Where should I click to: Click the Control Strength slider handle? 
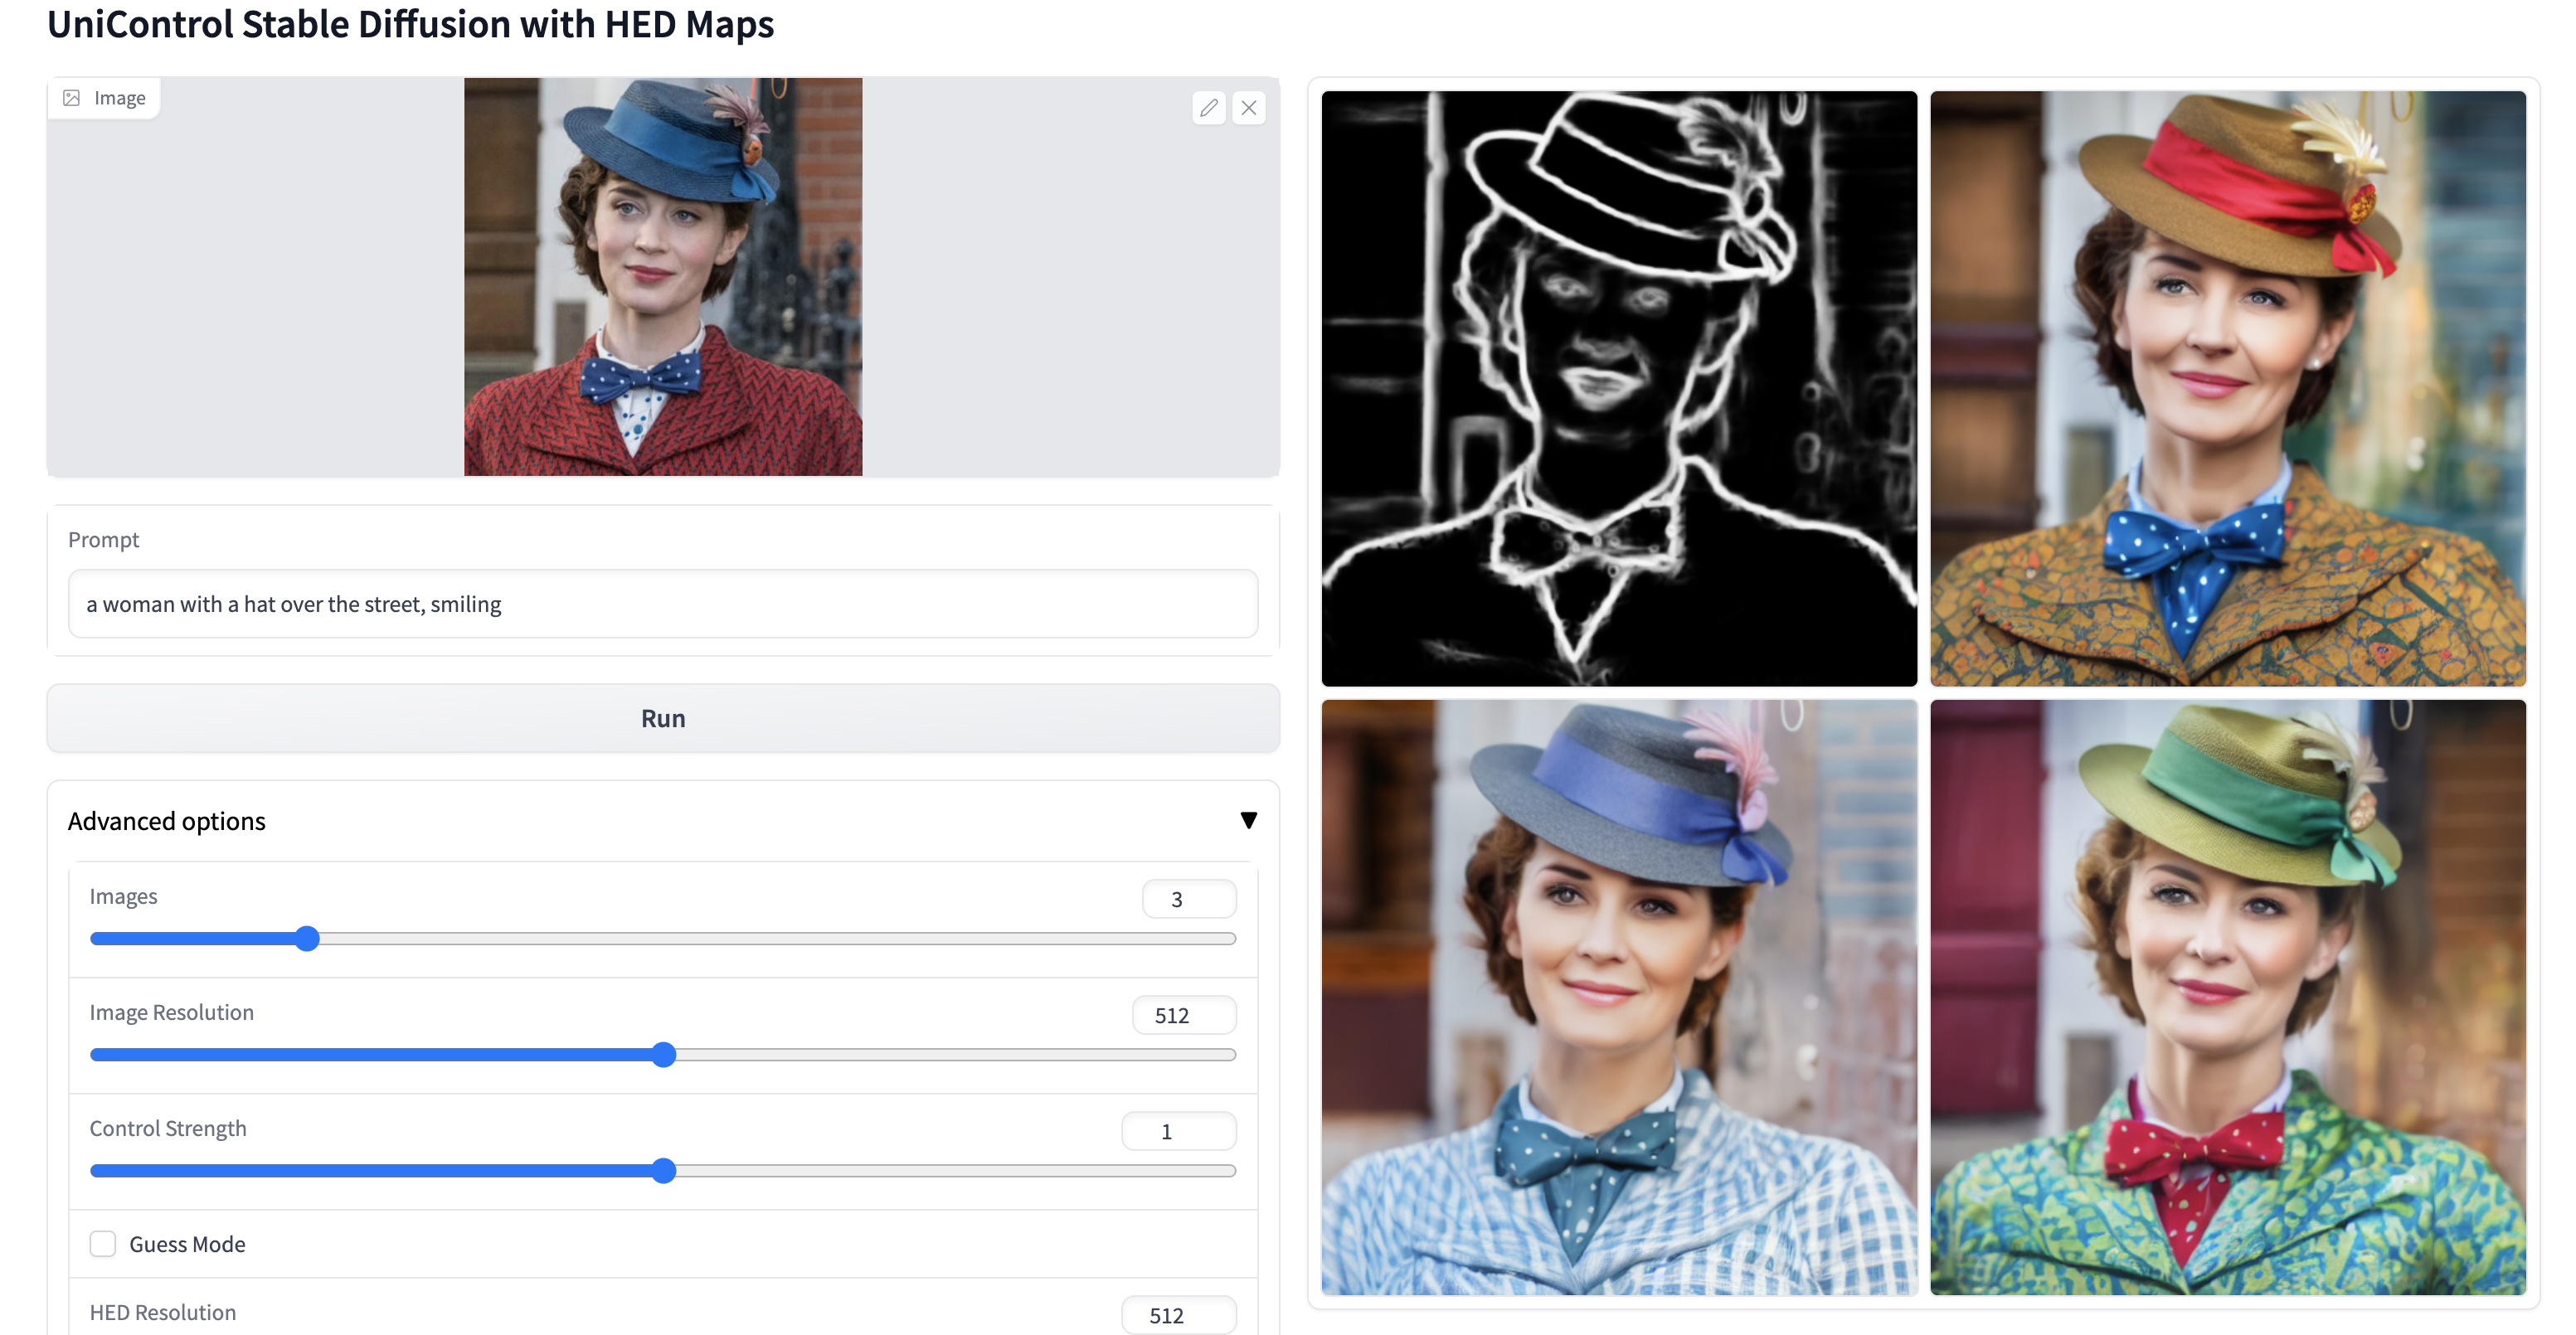click(663, 1170)
